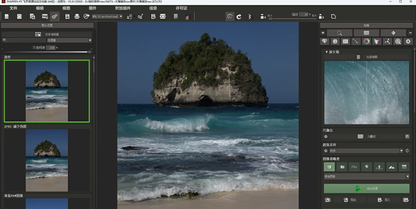Select the camera sharpness preset icon

(342, 167)
